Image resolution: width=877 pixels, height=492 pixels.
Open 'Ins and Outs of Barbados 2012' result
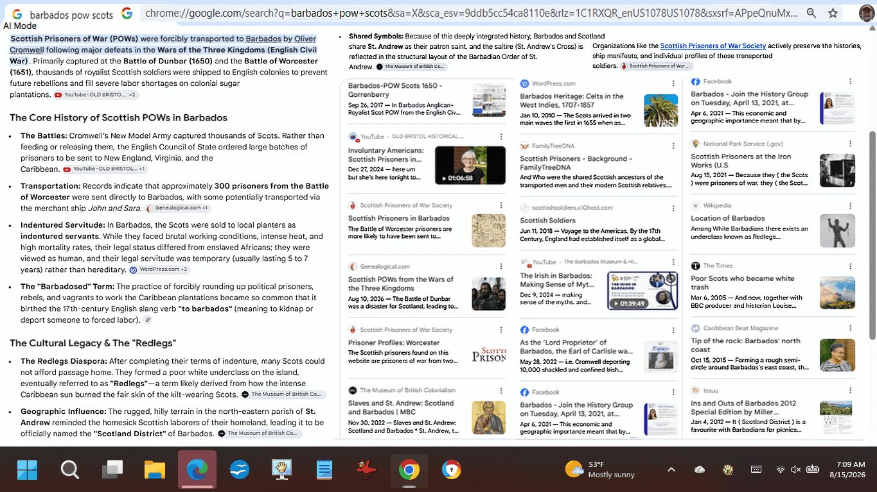pos(743,408)
